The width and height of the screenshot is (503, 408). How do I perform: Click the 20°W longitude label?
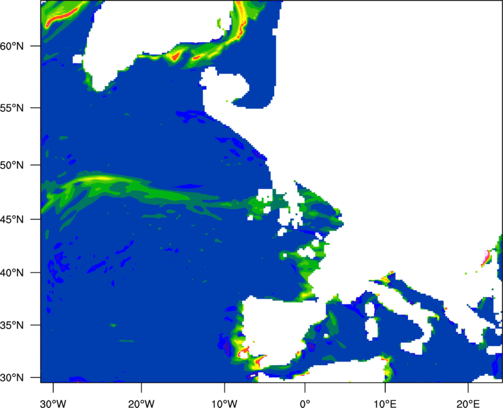[141, 404]
